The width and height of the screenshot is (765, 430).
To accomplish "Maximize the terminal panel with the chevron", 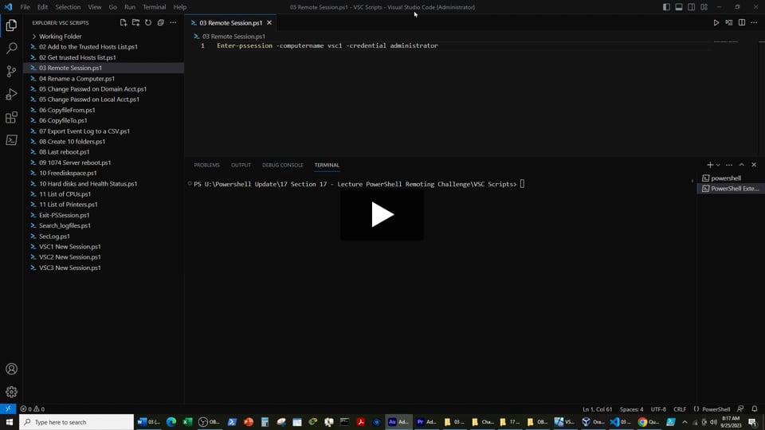I will [741, 165].
